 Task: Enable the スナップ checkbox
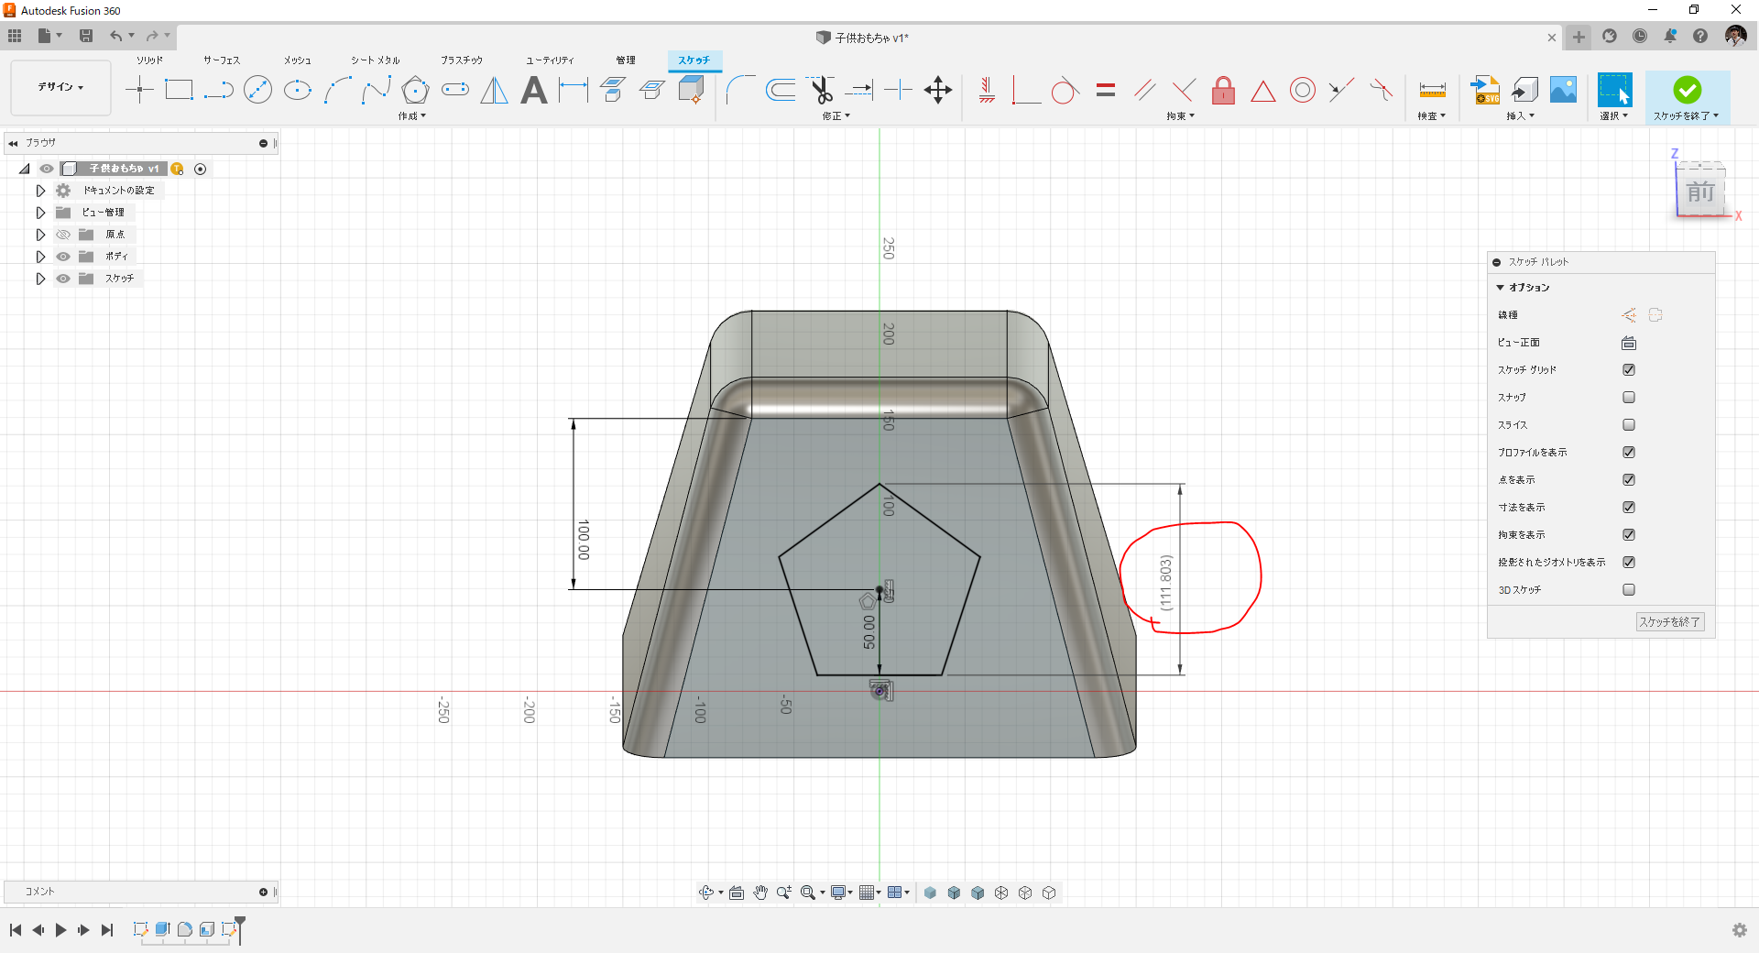1629,398
